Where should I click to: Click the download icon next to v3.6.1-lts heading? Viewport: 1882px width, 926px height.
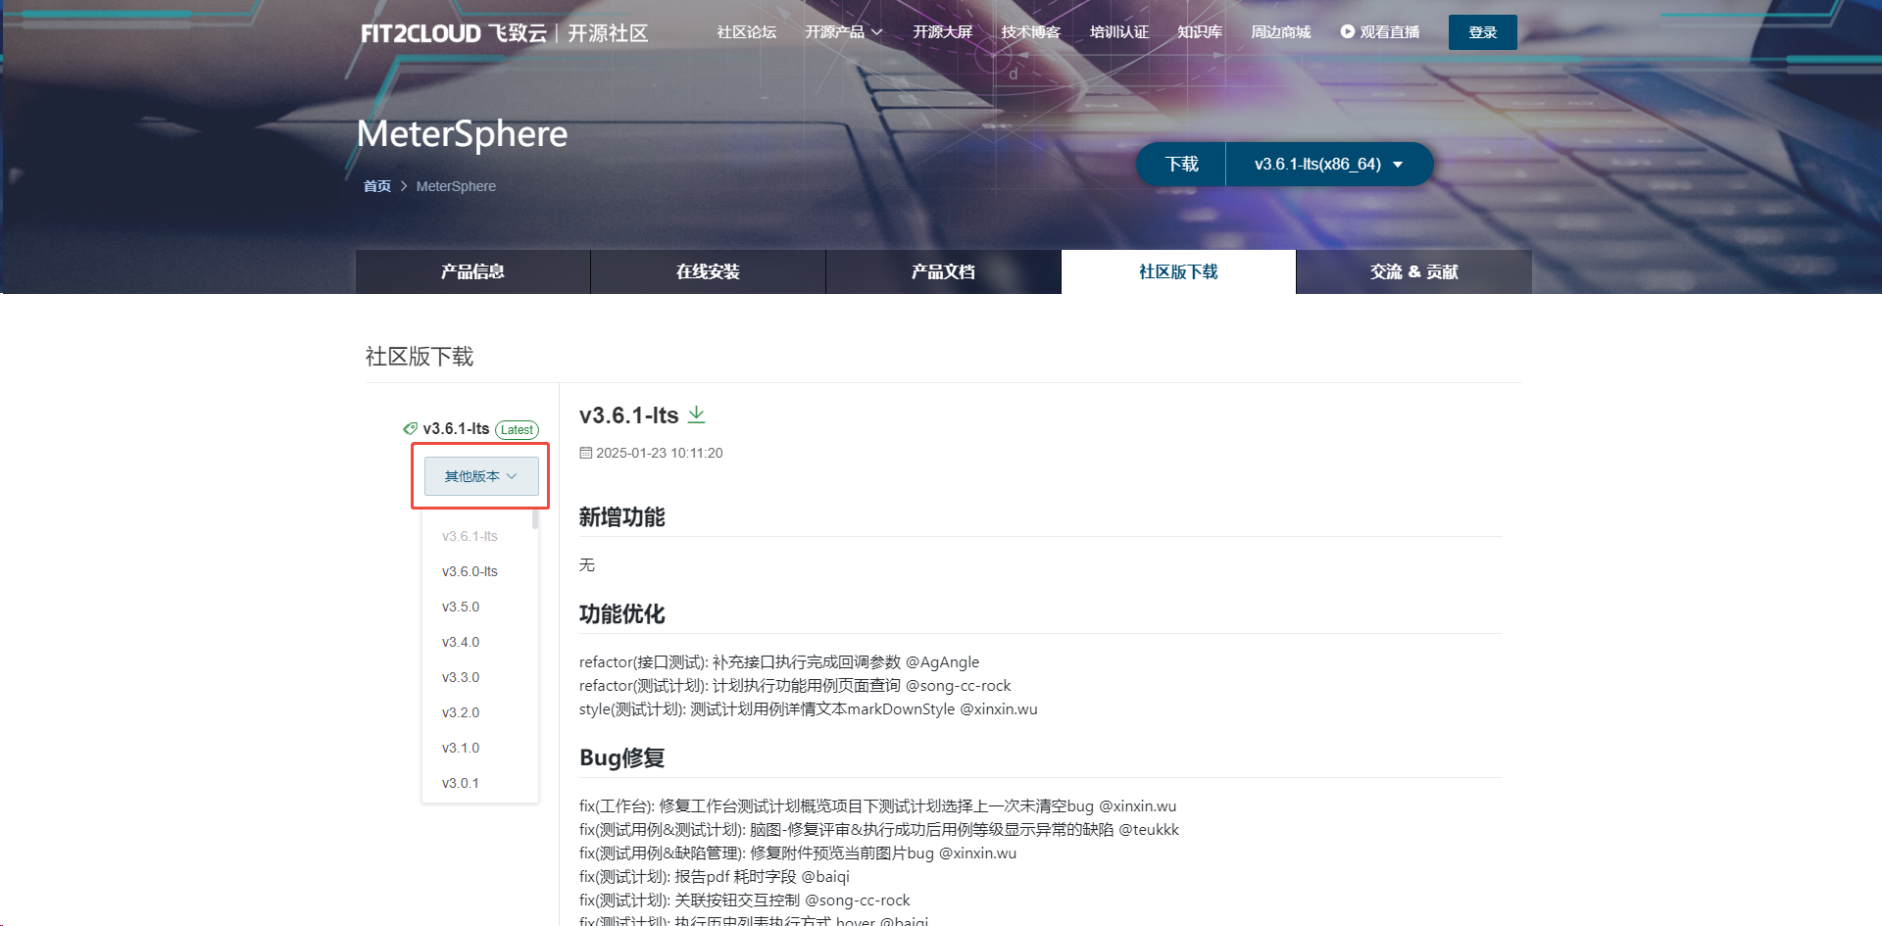tap(697, 414)
